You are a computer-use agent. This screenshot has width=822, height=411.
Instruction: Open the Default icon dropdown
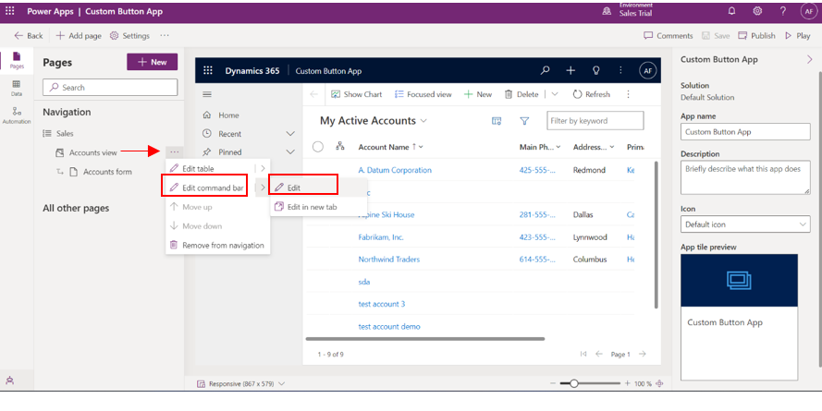(x=745, y=224)
